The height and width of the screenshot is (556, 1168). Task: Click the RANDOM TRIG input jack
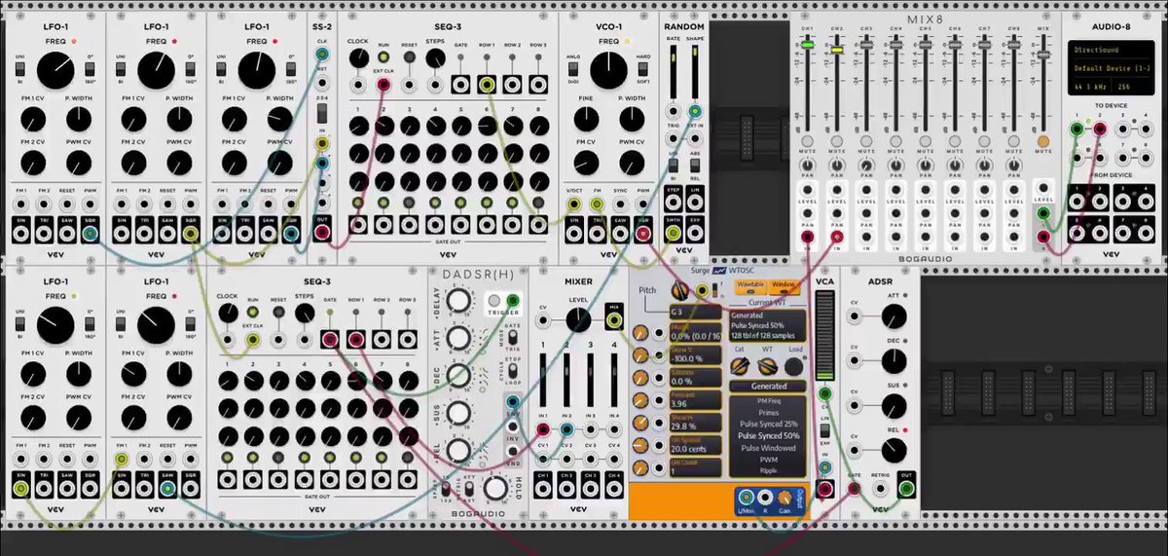coord(673,138)
